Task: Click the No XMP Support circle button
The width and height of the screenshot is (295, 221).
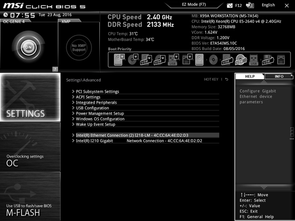Action: tap(79, 48)
